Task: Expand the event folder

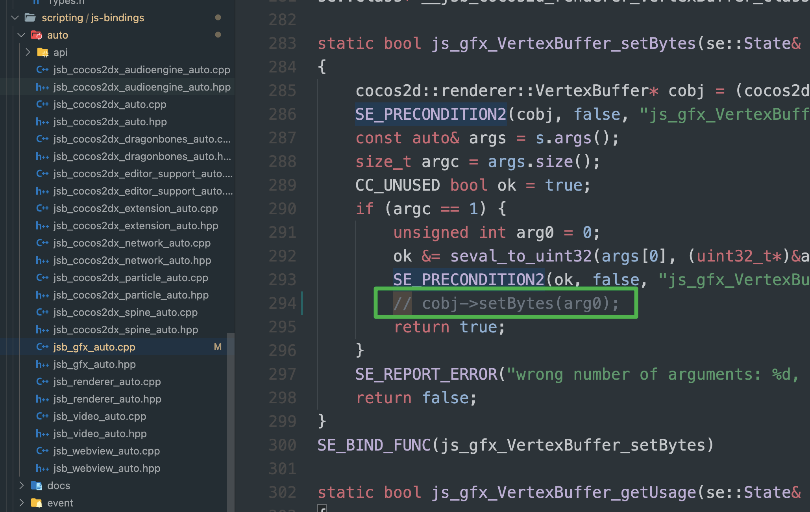Action: (x=21, y=503)
